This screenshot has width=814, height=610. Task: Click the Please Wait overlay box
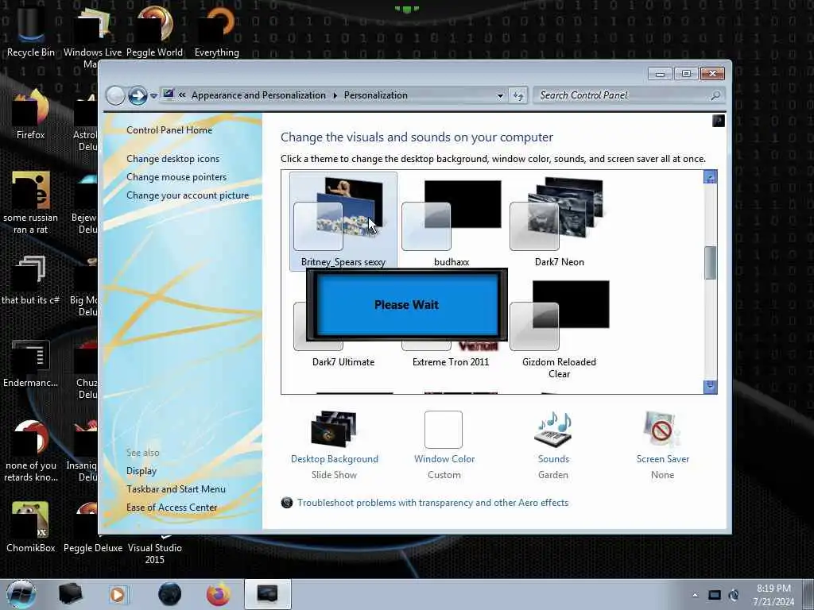click(x=406, y=304)
